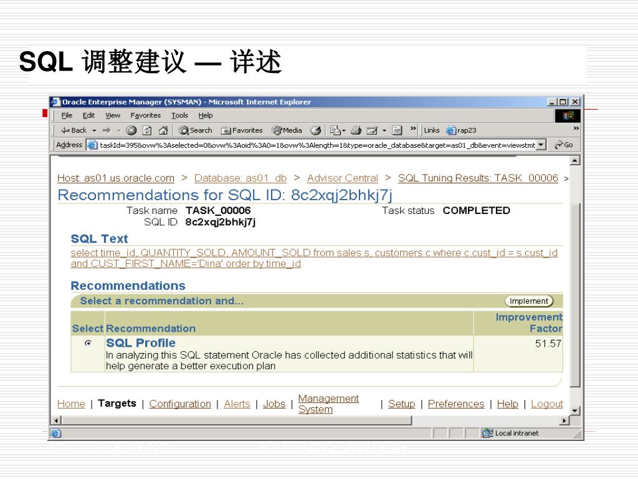Image resolution: width=638 pixels, height=479 pixels.
Task: Go to the Home page icon
Action: tap(163, 130)
